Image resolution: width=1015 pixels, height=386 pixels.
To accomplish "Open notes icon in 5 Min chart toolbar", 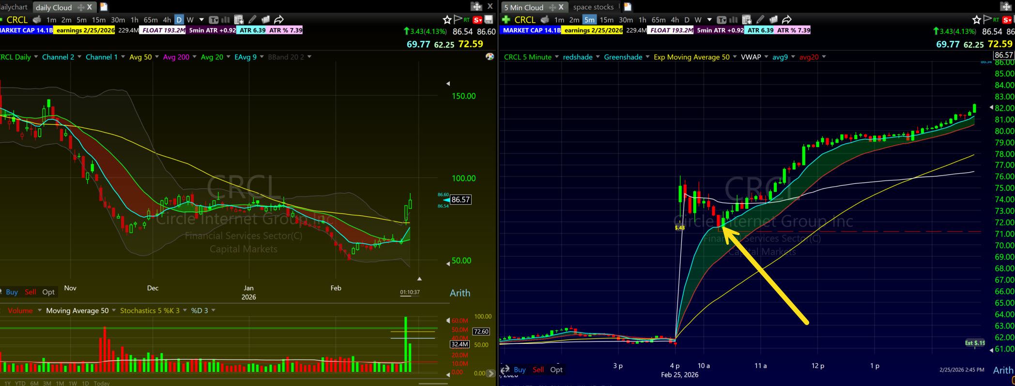I will pyautogui.click(x=773, y=19).
